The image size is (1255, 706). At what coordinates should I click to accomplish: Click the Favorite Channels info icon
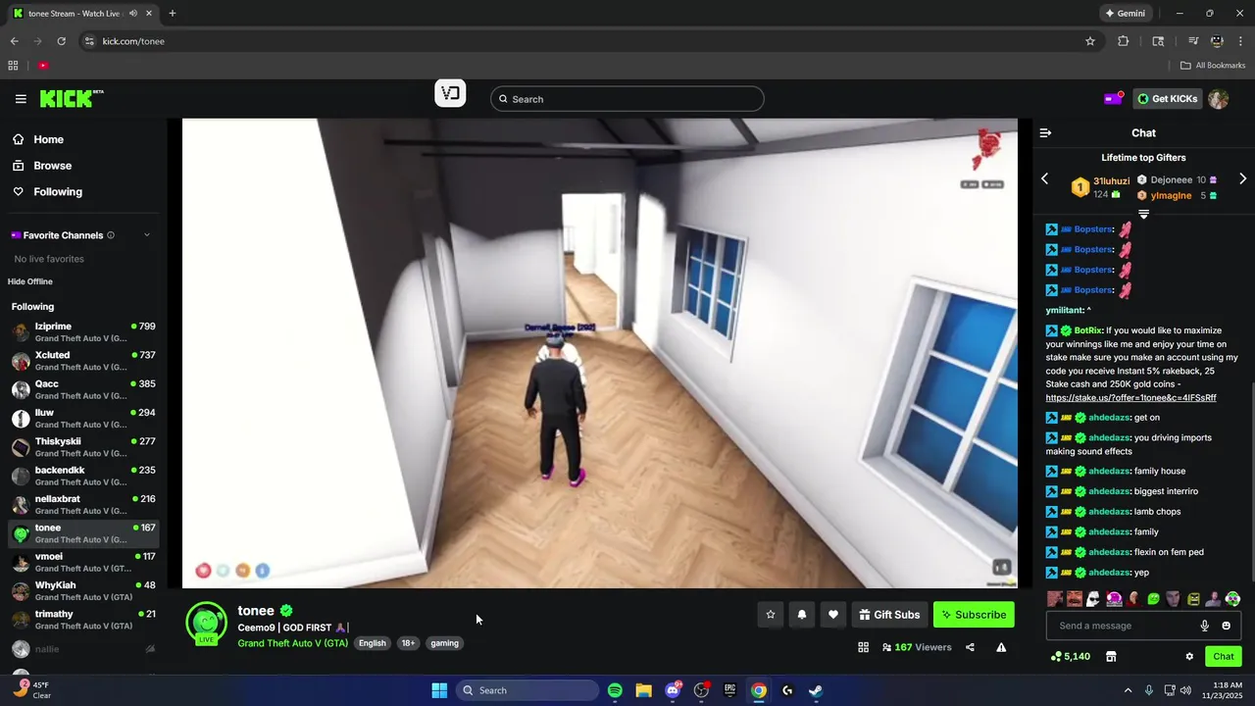111,235
